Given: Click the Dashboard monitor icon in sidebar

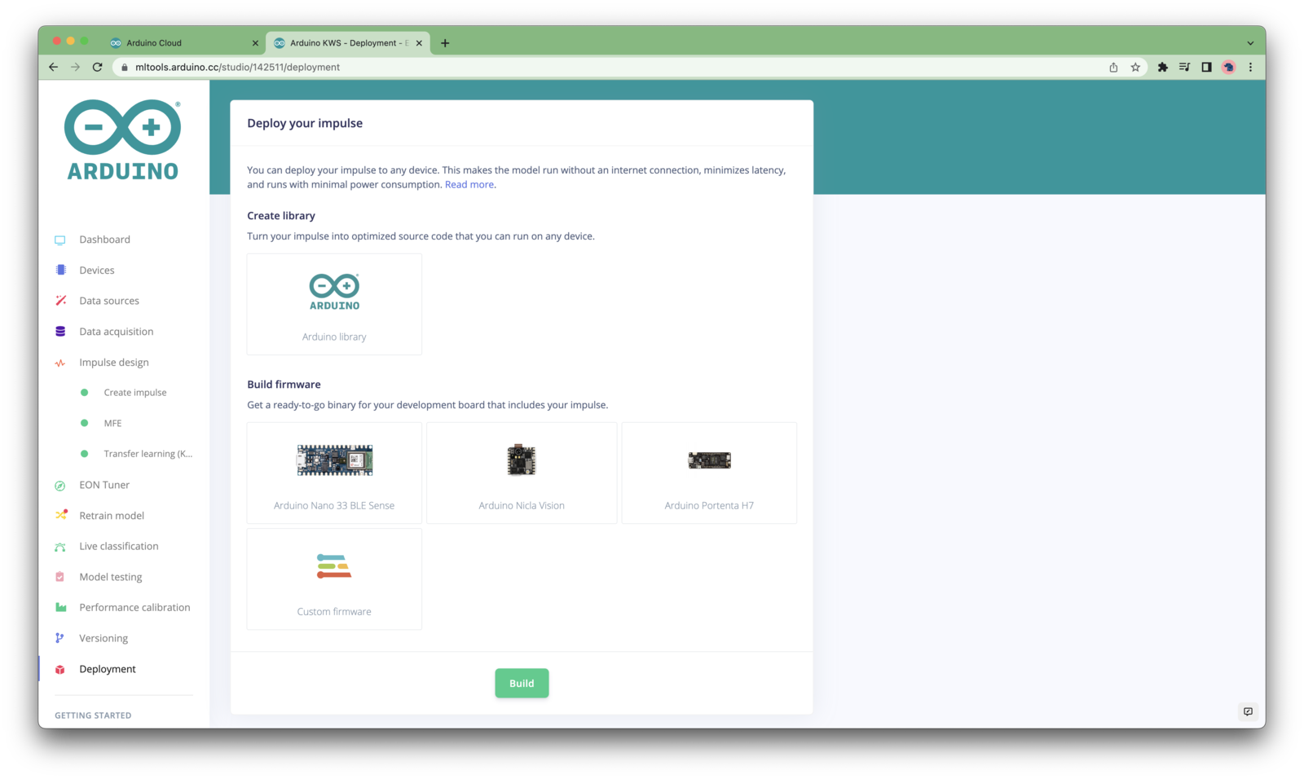Looking at the screenshot, I should (60, 240).
